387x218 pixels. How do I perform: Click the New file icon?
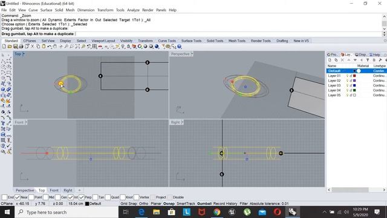coord(4,46)
